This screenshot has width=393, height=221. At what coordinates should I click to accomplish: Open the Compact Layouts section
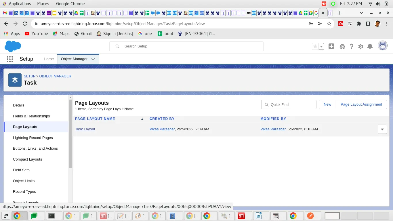tap(27, 159)
